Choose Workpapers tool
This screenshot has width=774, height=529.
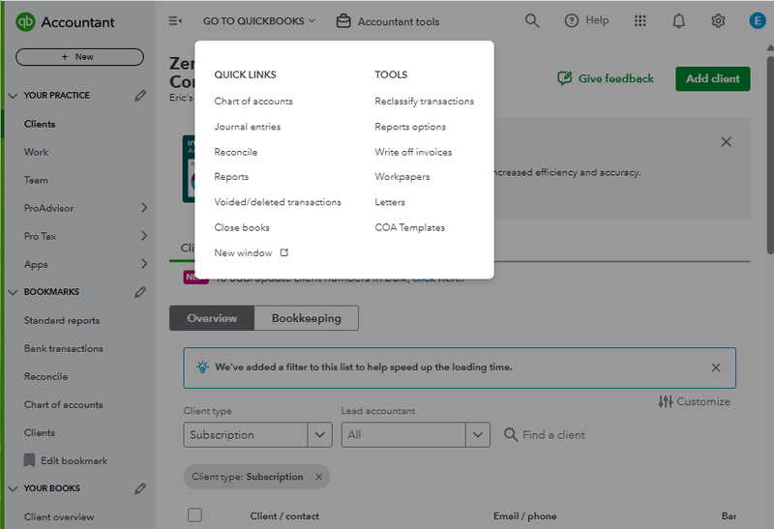pyautogui.click(x=402, y=177)
